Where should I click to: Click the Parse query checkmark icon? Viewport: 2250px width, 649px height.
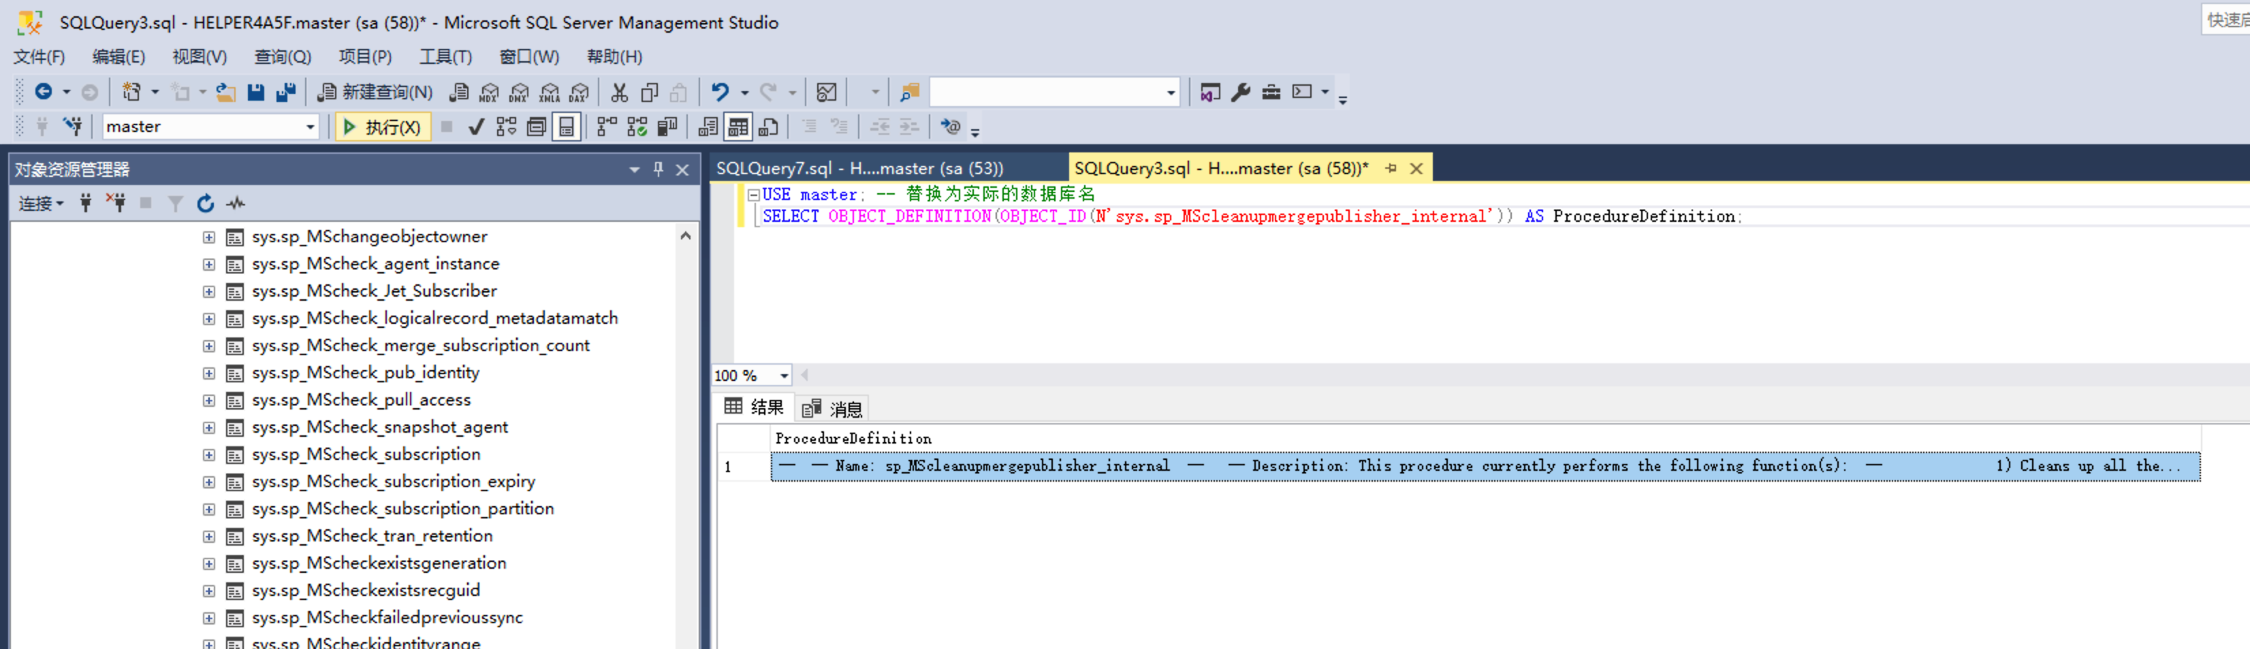tap(476, 127)
